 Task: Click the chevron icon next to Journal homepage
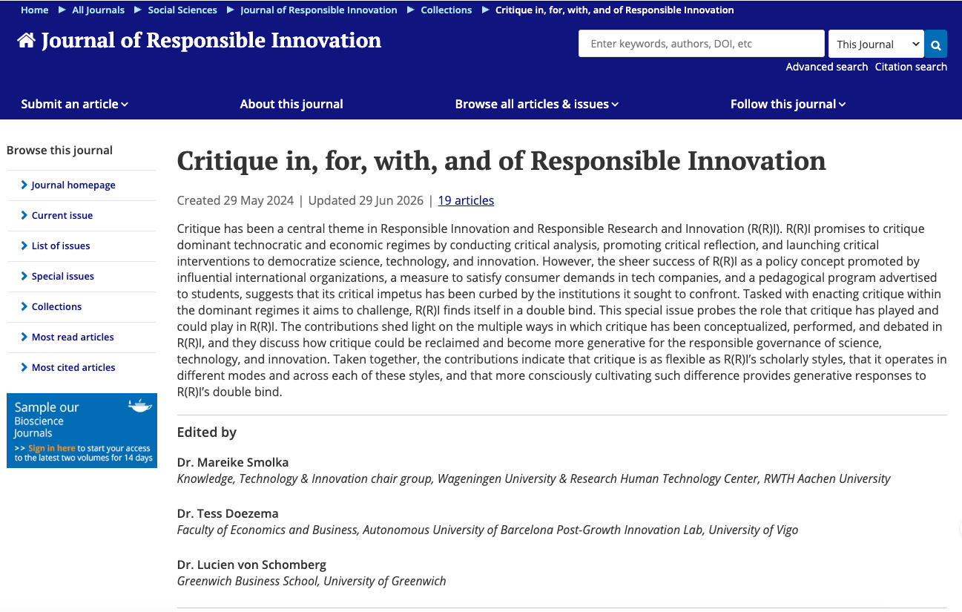[x=24, y=185]
